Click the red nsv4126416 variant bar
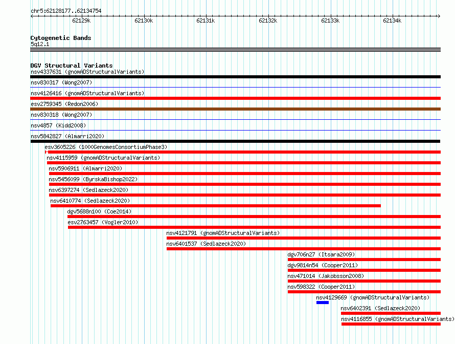Image resolution: width=455 pixels, height=344 pixels. click(x=235, y=98)
